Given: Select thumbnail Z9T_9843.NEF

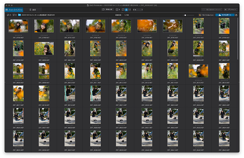Looking at the screenshot, I should tap(224, 139).
